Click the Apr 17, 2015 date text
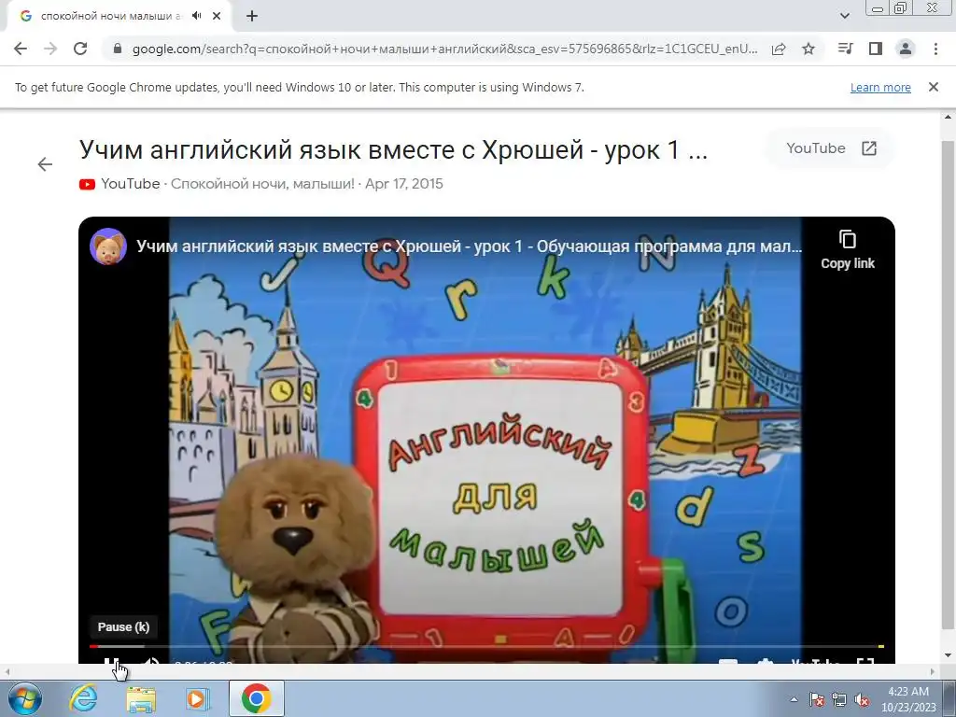 coord(403,184)
